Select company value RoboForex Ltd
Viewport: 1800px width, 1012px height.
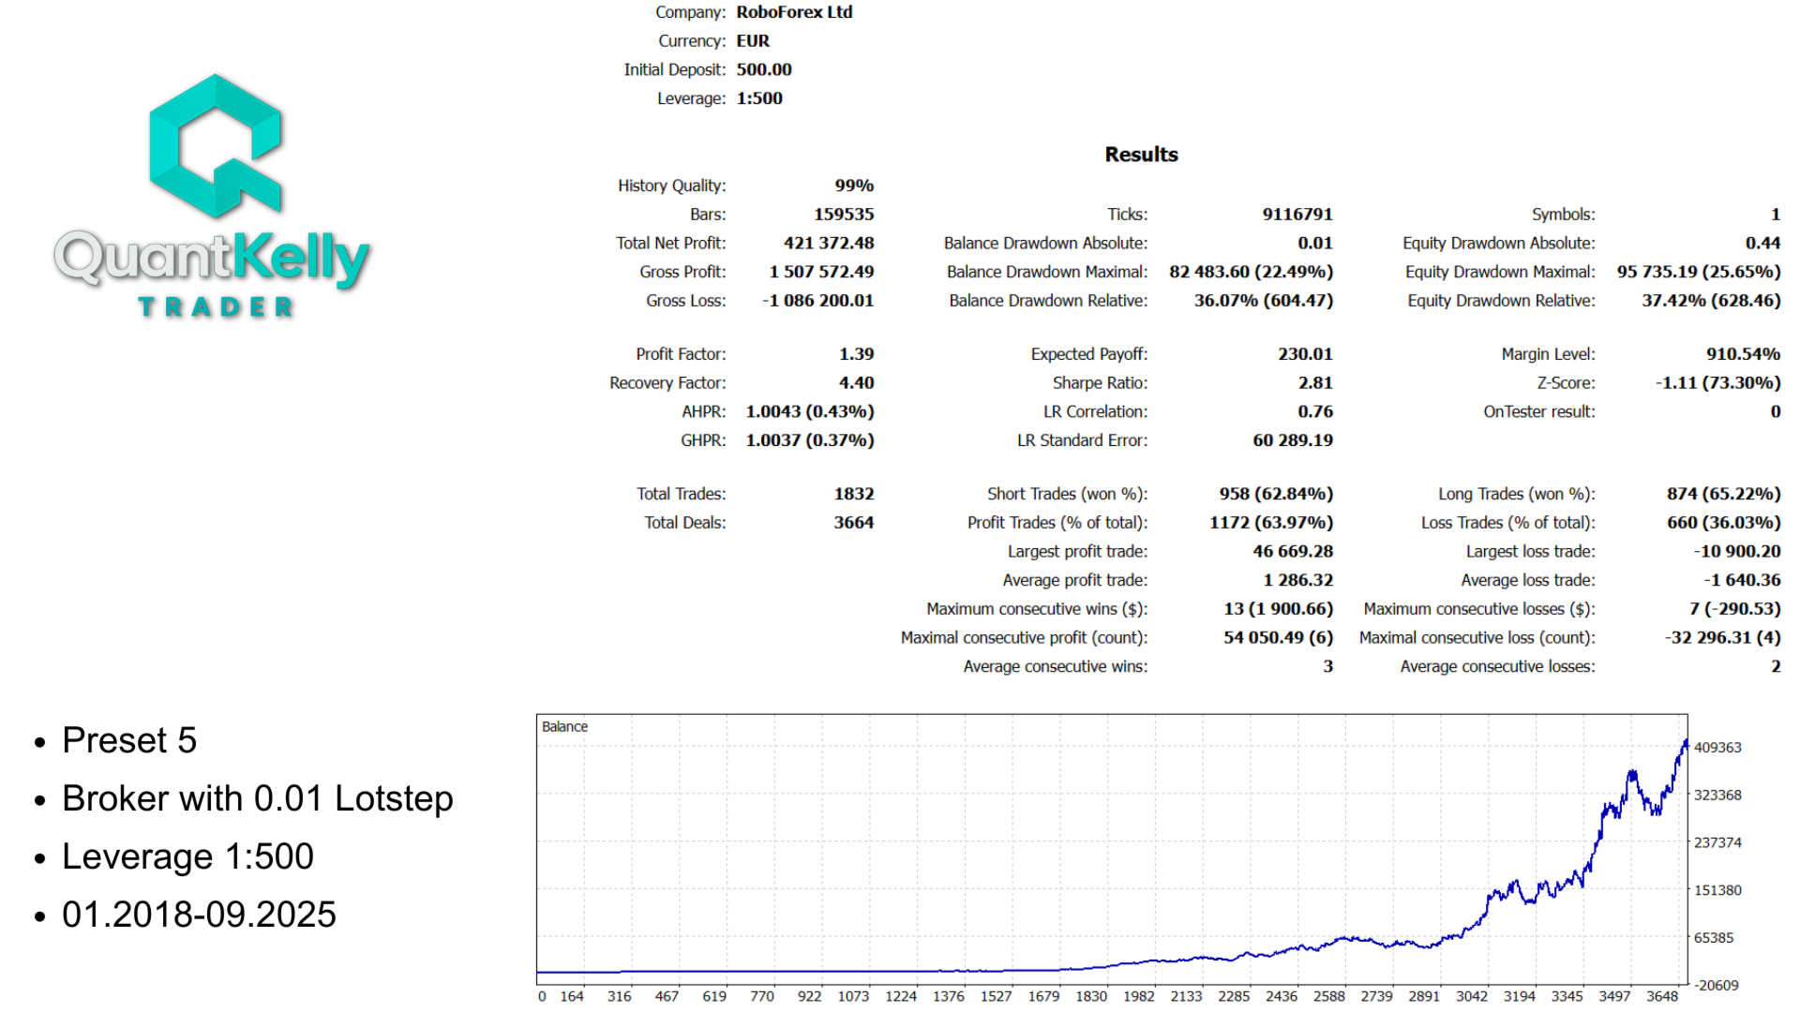[x=794, y=12]
